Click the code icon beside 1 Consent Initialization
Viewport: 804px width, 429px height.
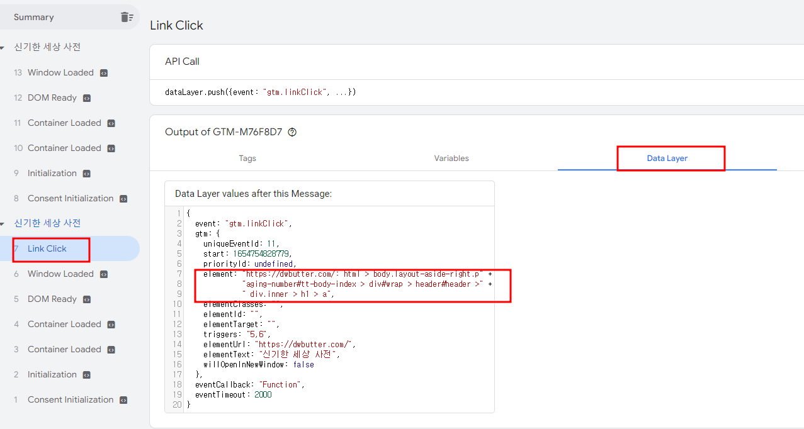click(x=123, y=400)
